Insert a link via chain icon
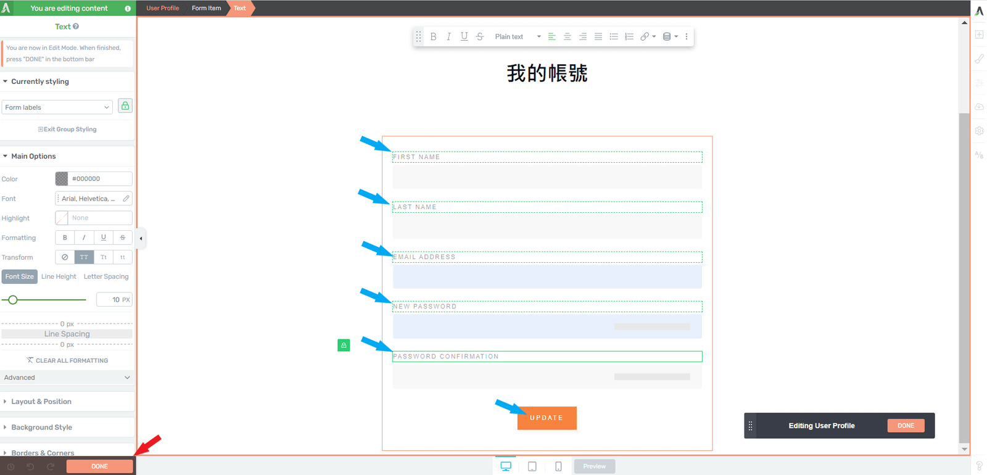 (645, 36)
